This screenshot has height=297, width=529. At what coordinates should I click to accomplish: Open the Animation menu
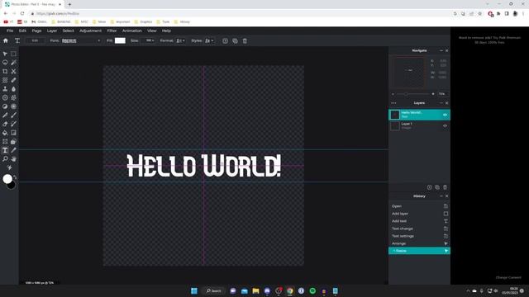click(x=132, y=31)
